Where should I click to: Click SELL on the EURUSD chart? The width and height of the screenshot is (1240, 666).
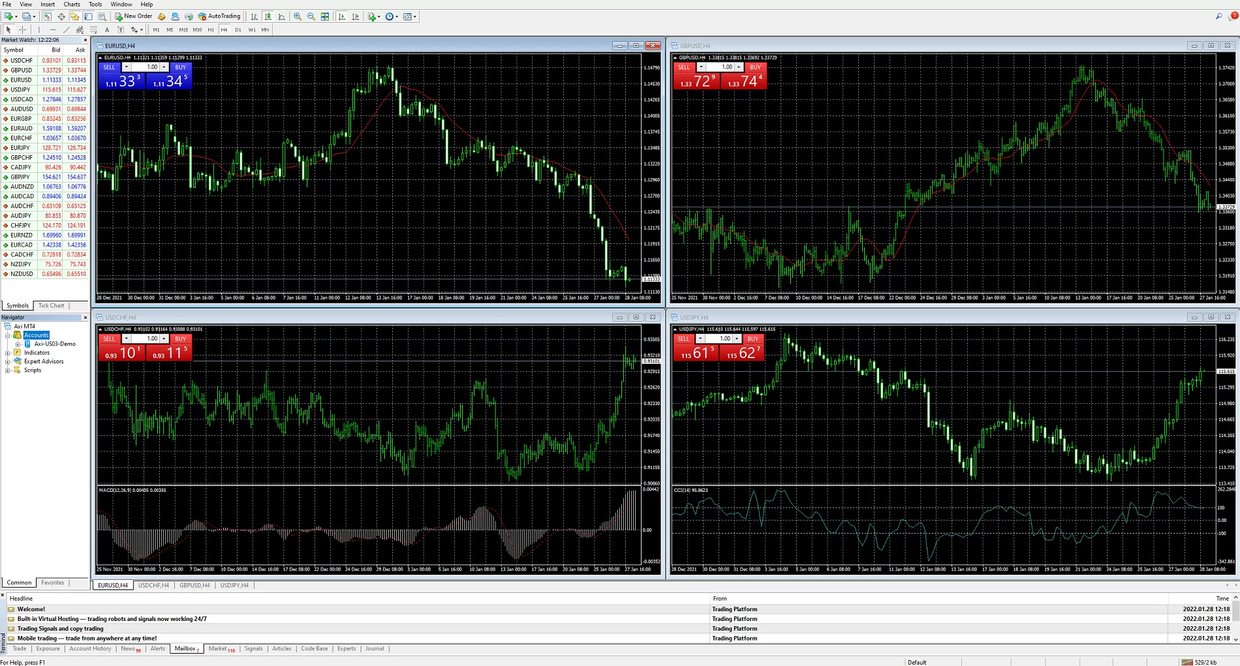pyautogui.click(x=109, y=67)
